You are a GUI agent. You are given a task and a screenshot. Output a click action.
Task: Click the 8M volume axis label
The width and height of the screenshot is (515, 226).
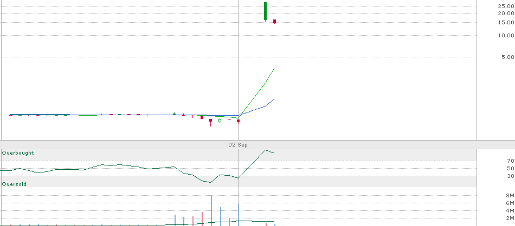pos(510,196)
